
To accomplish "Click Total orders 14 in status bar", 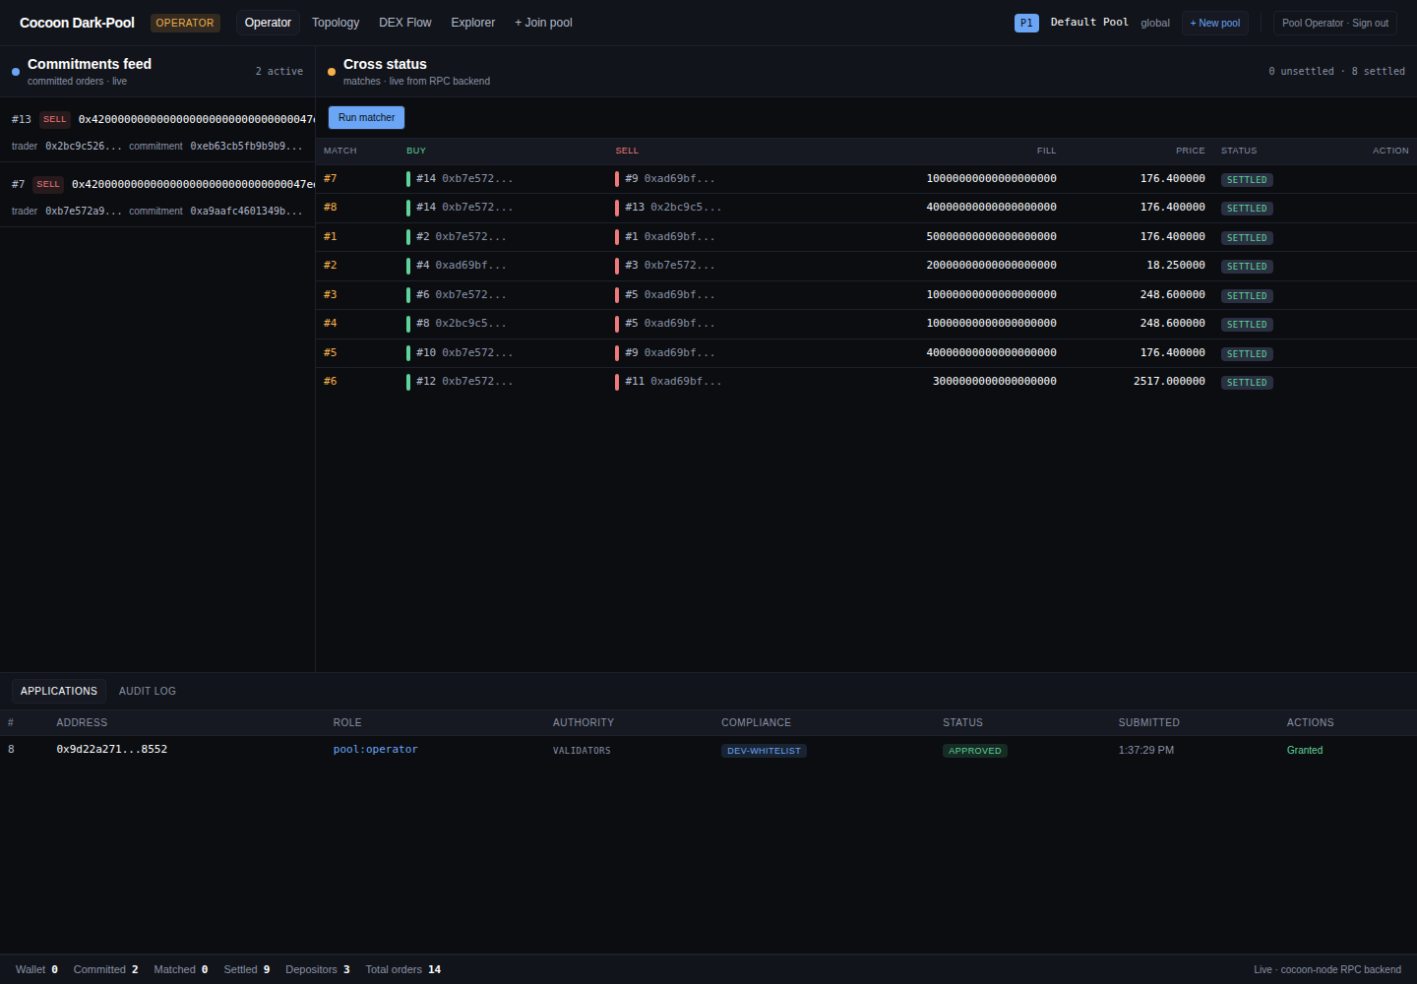I will pyautogui.click(x=403, y=969).
